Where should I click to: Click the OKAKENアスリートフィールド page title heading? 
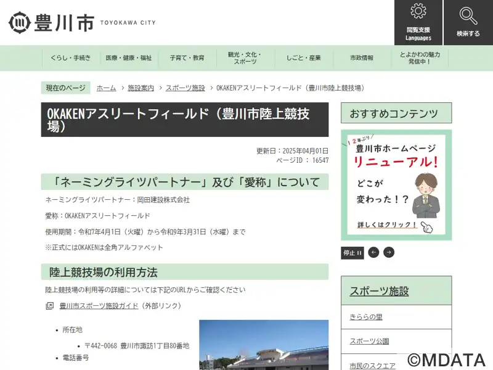pos(185,120)
